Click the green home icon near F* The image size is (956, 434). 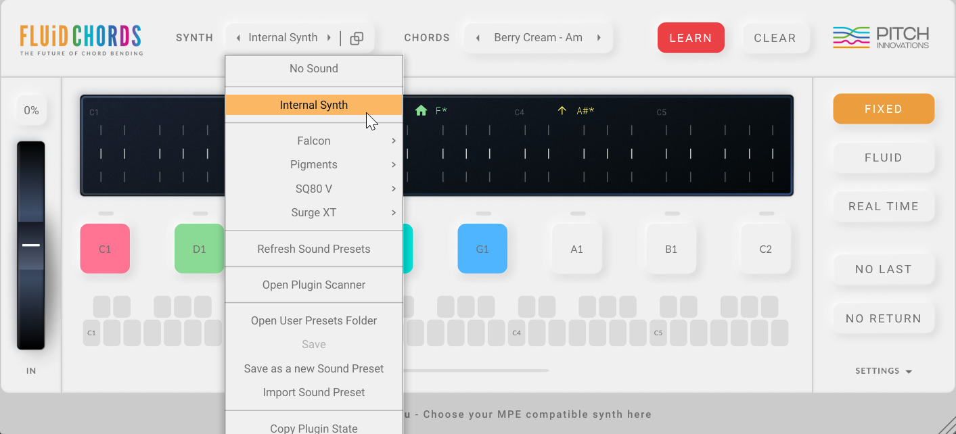point(422,110)
